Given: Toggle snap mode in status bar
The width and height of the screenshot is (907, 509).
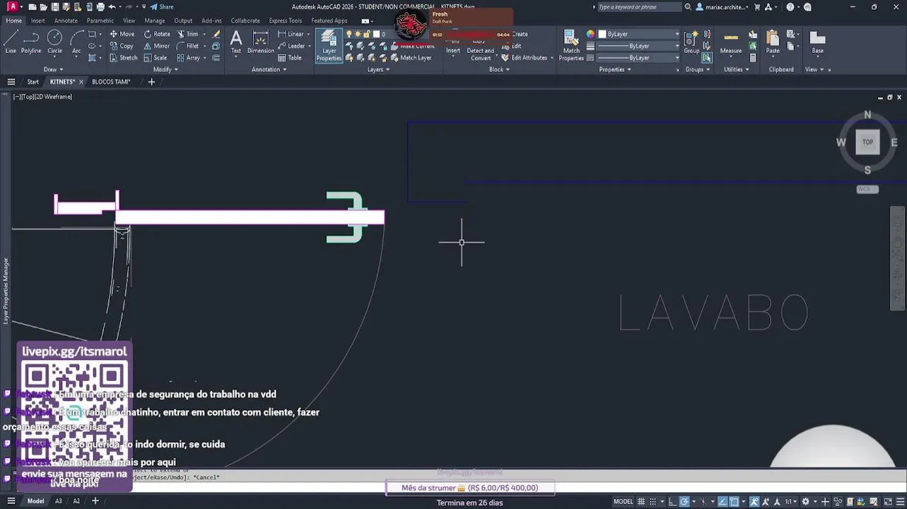Looking at the screenshot, I should pyautogui.click(x=653, y=501).
